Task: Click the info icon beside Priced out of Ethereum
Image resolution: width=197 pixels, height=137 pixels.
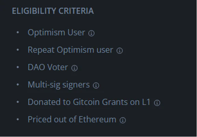Action: (123, 120)
